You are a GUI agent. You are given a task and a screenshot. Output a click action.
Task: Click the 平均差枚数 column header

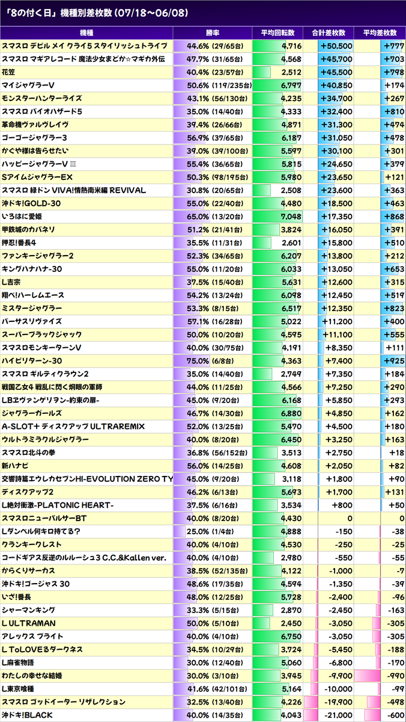click(380, 33)
